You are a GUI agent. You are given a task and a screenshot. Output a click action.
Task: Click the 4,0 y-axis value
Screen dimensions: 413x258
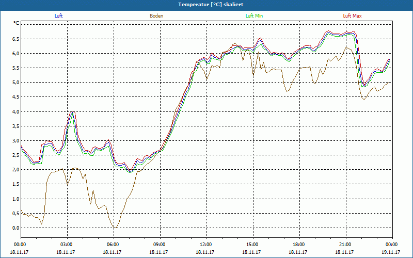(16, 111)
